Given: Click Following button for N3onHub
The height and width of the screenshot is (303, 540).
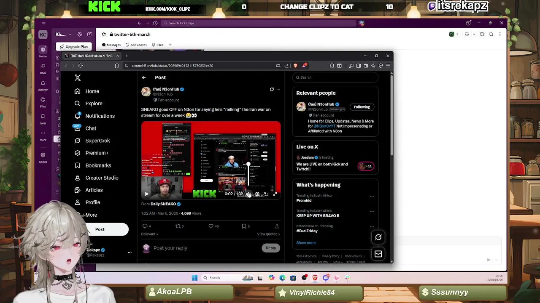Looking at the screenshot, I should click(362, 107).
